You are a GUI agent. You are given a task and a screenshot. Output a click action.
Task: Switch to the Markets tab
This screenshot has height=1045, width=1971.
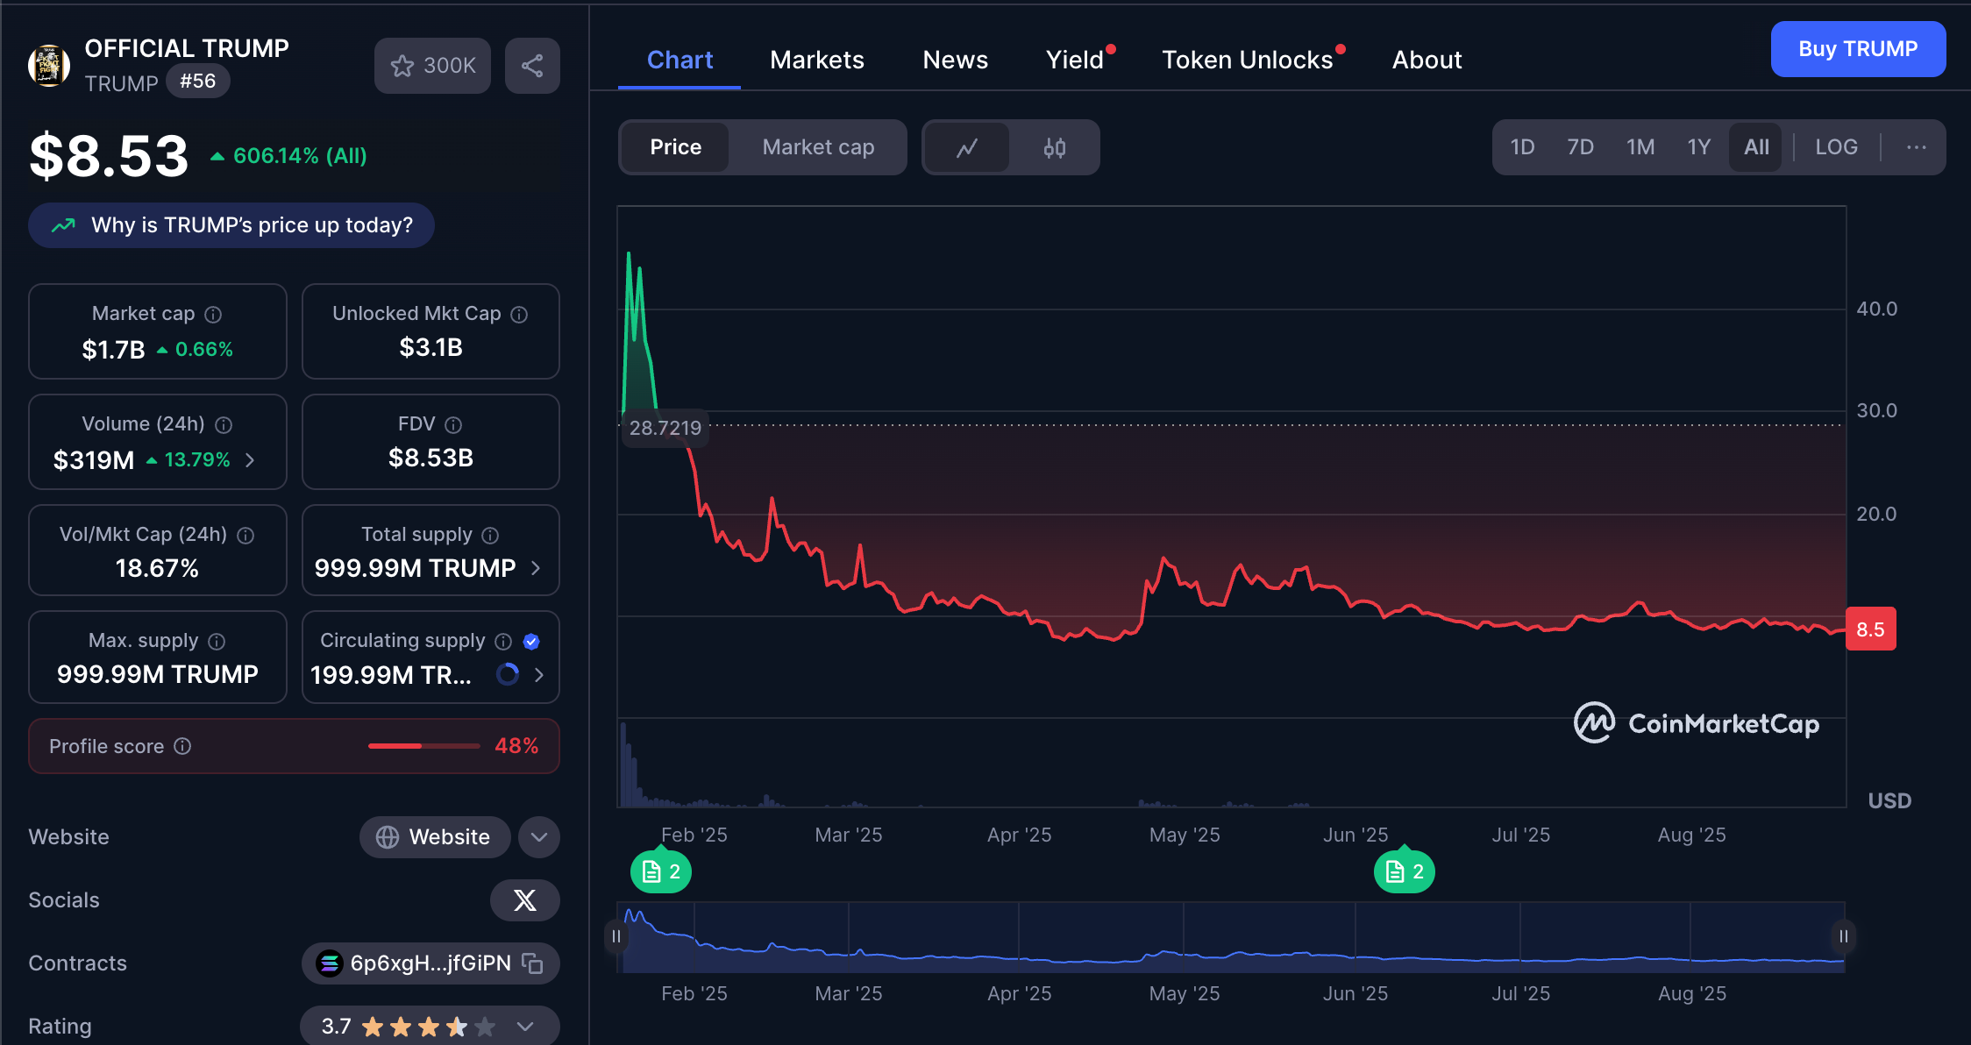tap(816, 60)
